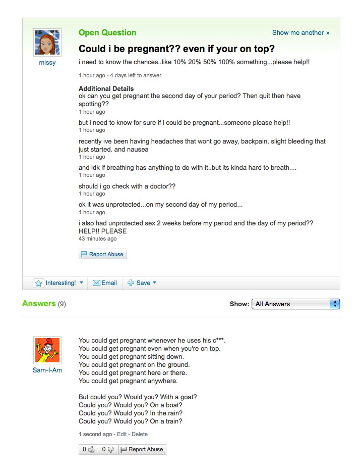The width and height of the screenshot is (363, 473).
Task: Click the Email envelope icon
Action: [x=97, y=283]
